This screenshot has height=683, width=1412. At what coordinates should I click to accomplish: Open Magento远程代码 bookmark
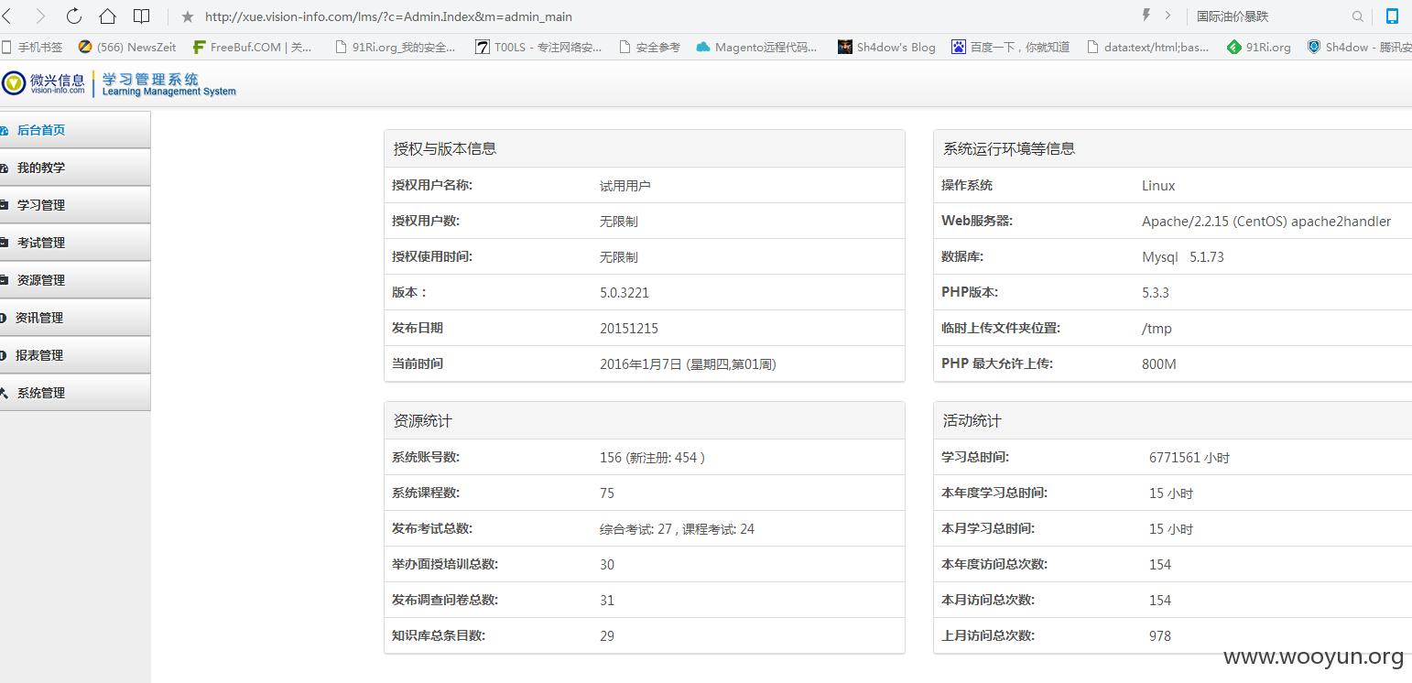[x=756, y=47]
